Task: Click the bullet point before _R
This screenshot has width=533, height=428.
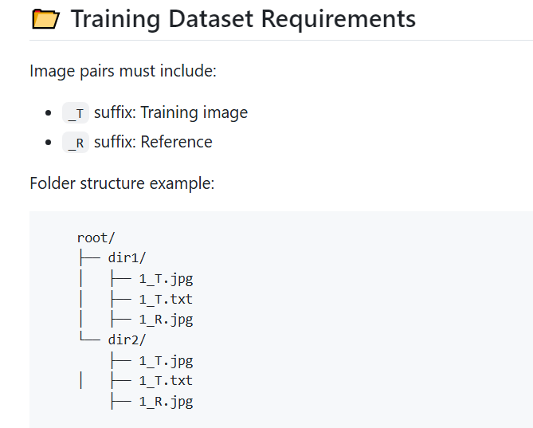Action: coord(49,143)
